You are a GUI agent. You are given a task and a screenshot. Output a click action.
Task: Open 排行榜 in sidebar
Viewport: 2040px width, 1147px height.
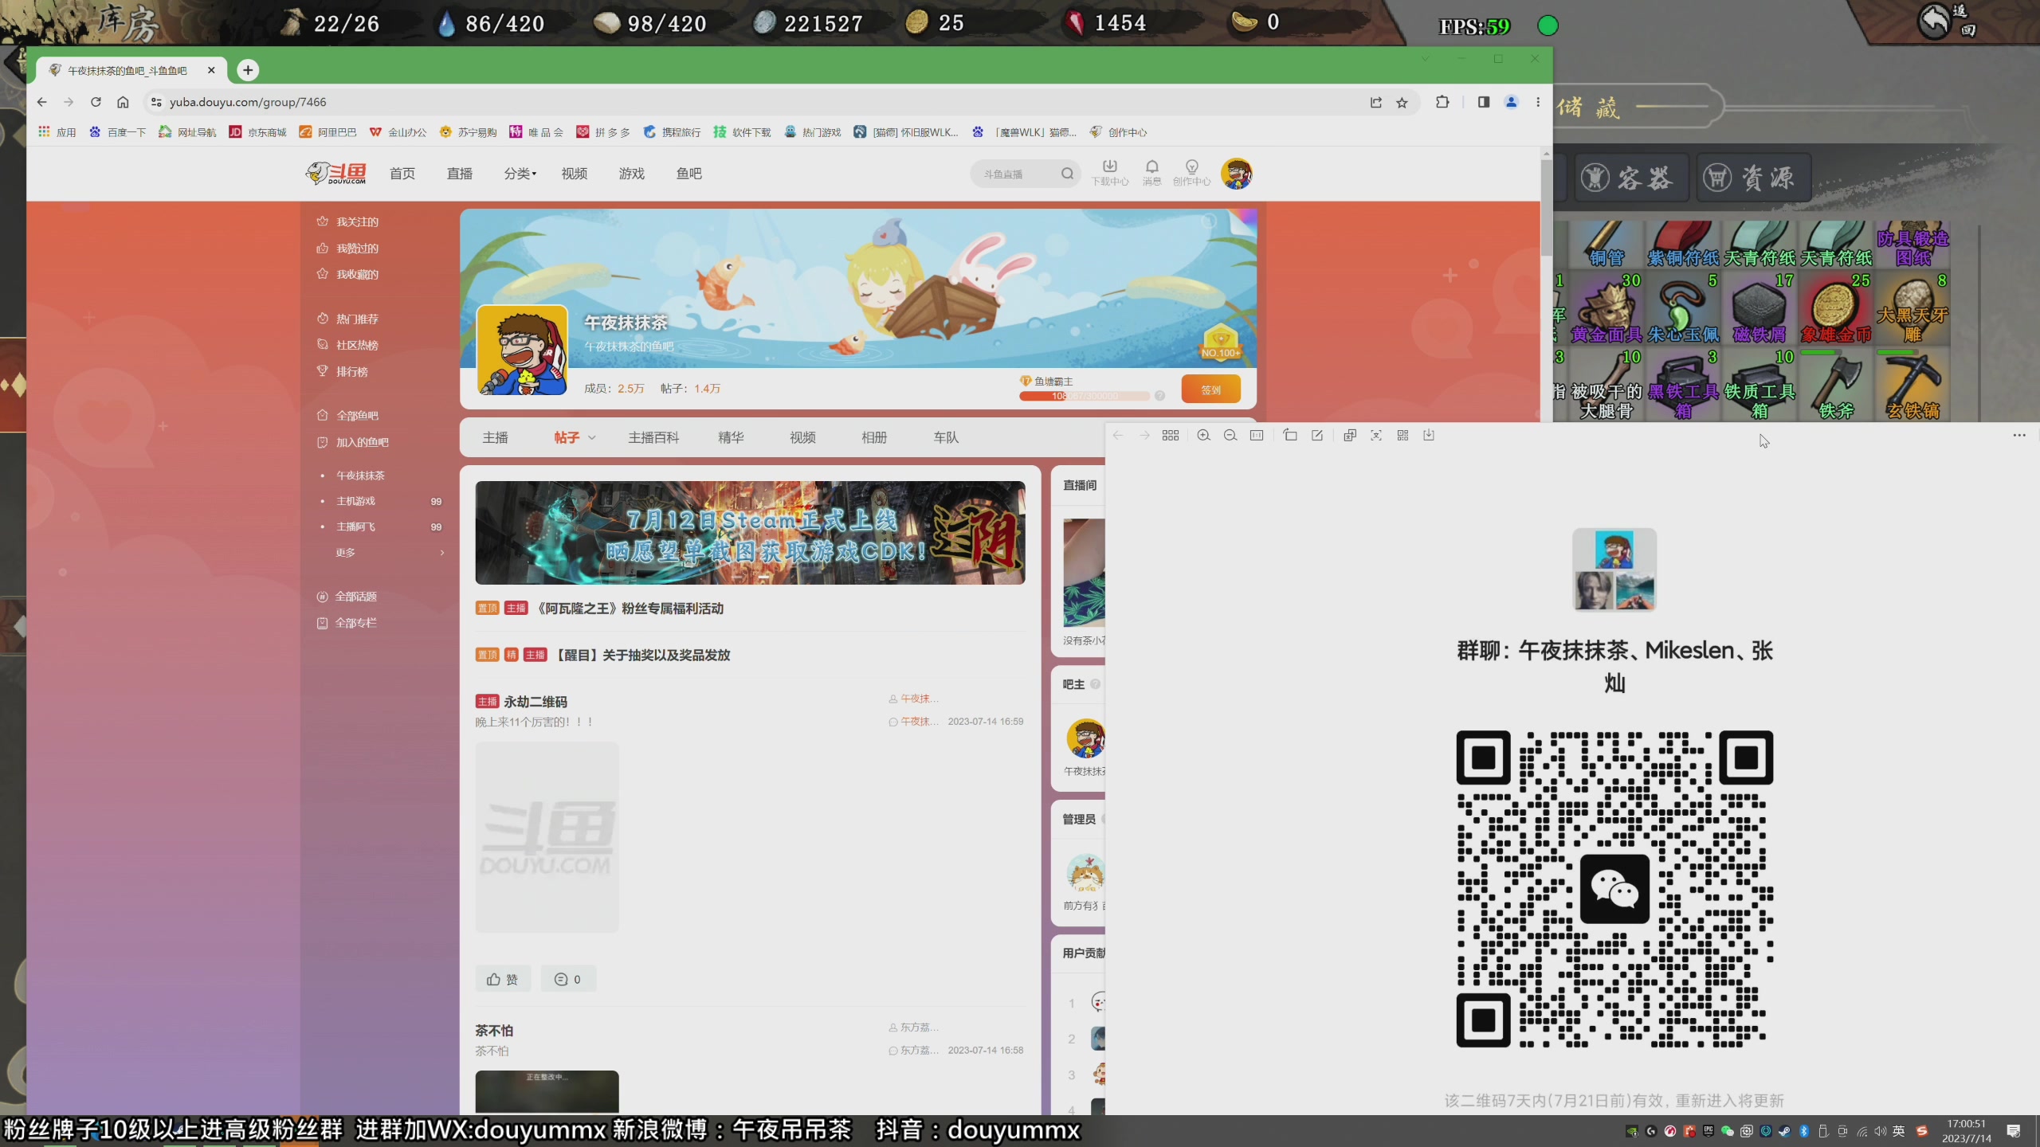[351, 371]
